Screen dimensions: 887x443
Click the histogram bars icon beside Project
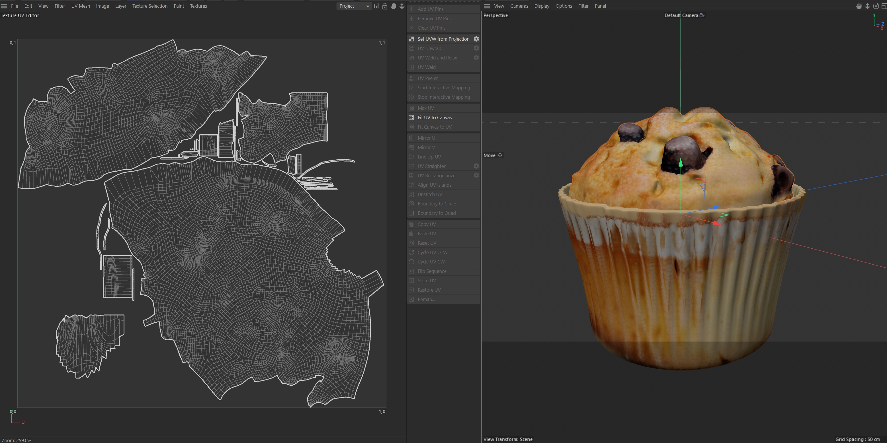pos(376,6)
